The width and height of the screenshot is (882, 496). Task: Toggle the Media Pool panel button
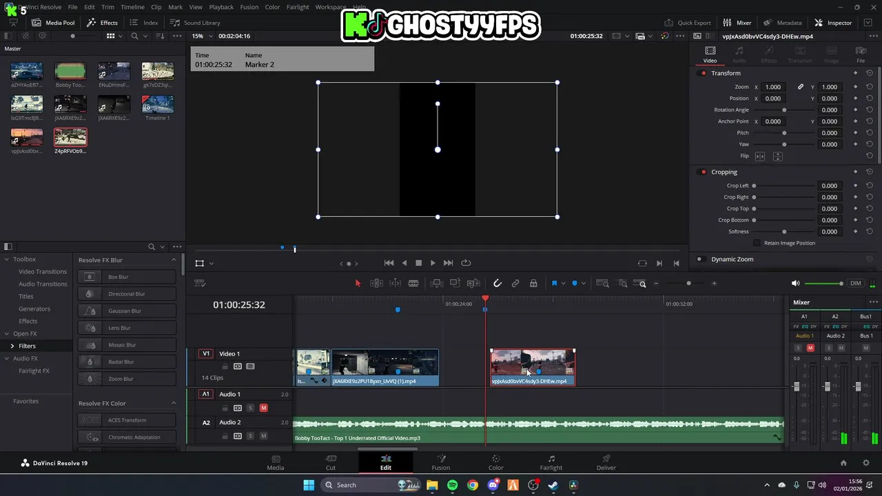(x=54, y=23)
